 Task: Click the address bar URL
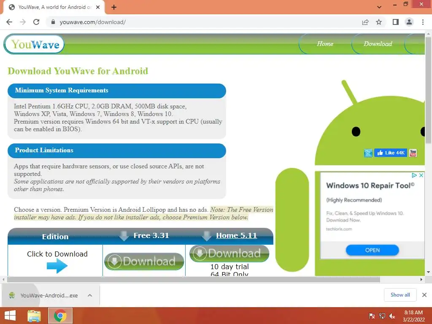click(92, 22)
